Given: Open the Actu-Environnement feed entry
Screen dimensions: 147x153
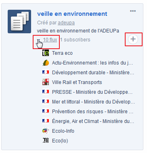Looking at the screenshot, I should (92, 63).
